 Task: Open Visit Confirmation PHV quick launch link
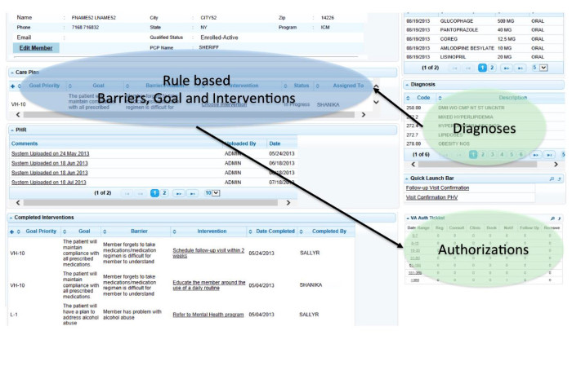click(431, 197)
